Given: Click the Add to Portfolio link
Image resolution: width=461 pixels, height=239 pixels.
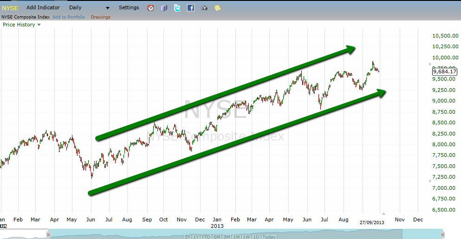Looking at the screenshot, I should 69,17.
